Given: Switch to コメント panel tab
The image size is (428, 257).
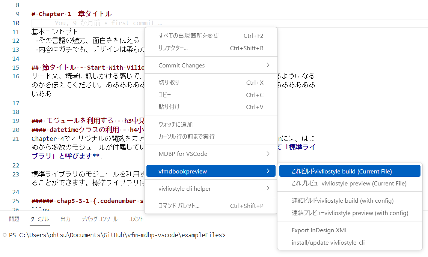Looking at the screenshot, I should [136, 219].
